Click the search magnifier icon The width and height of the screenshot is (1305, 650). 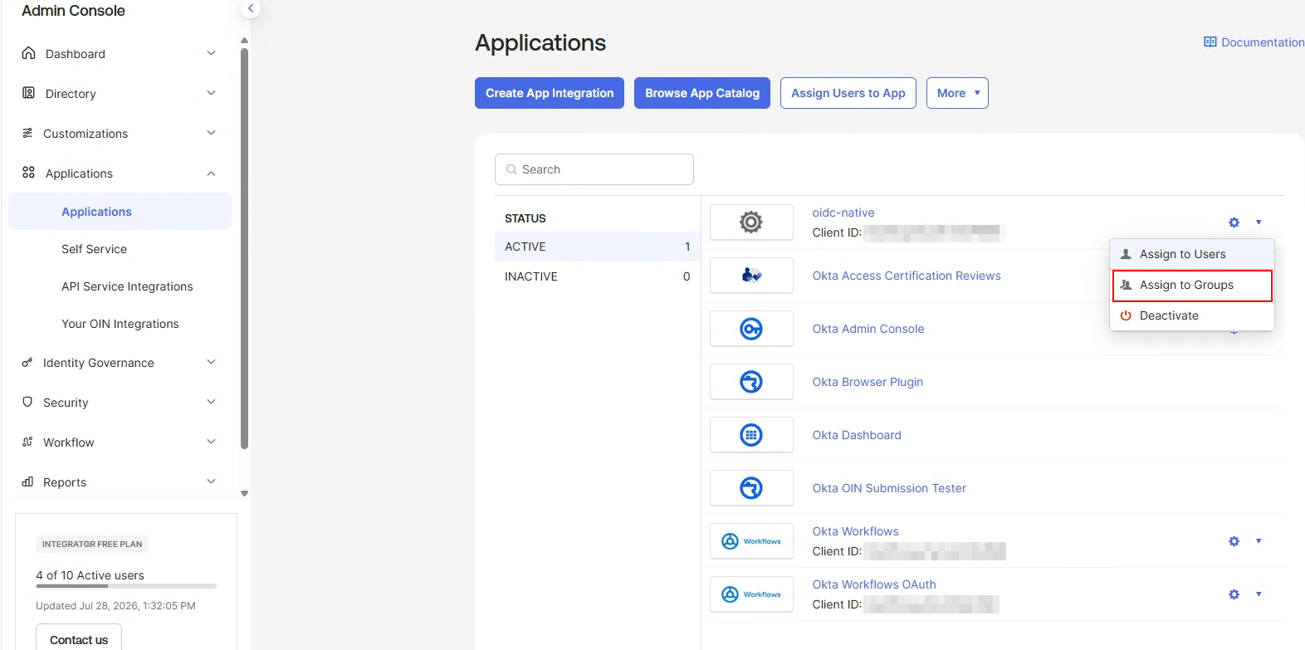click(511, 169)
